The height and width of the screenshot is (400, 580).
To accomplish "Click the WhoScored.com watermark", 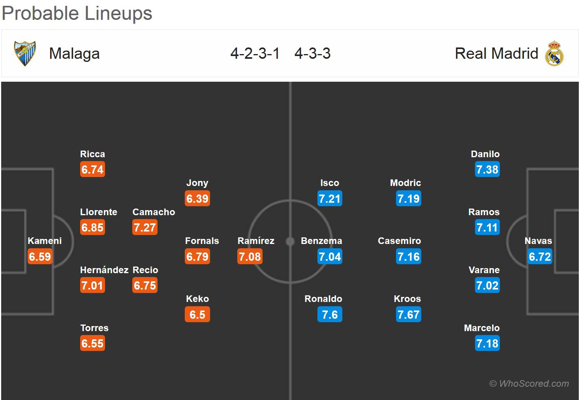I will [529, 384].
